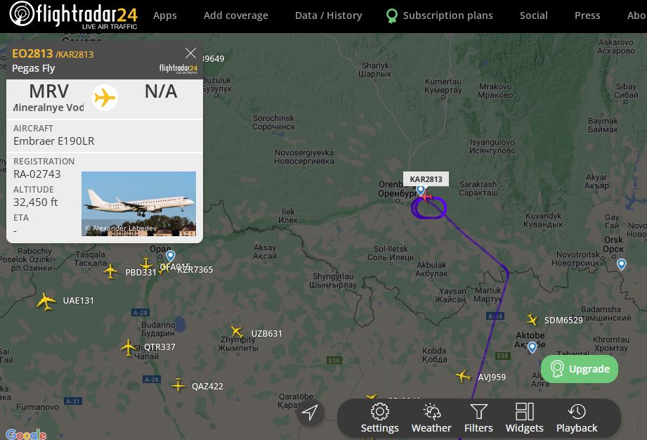Open the Filters funnel icon
This screenshot has height=440, width=647.
coord(478,411)
